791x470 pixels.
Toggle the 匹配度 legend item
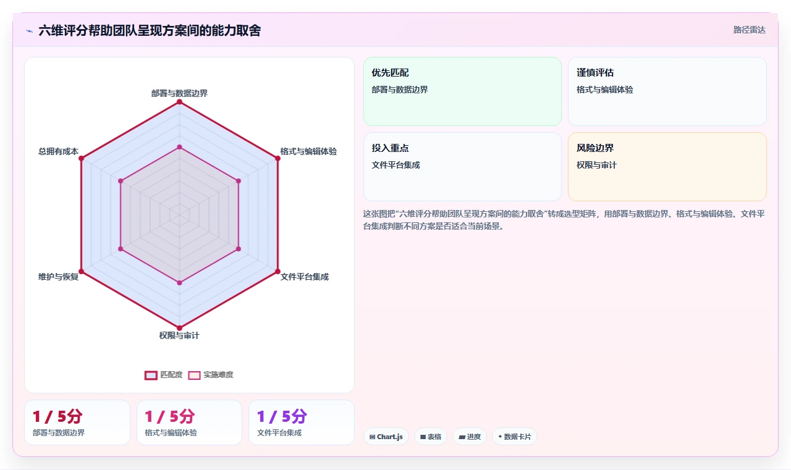click(x=164, y=375)
